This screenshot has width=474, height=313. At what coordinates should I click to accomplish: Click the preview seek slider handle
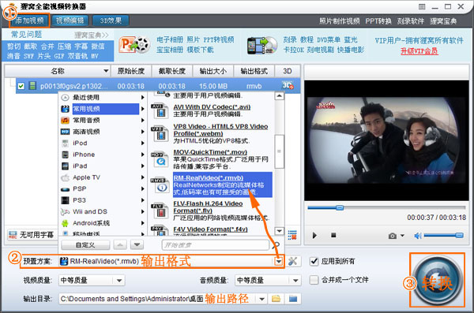pyautogui.click(x=340, y=207)
